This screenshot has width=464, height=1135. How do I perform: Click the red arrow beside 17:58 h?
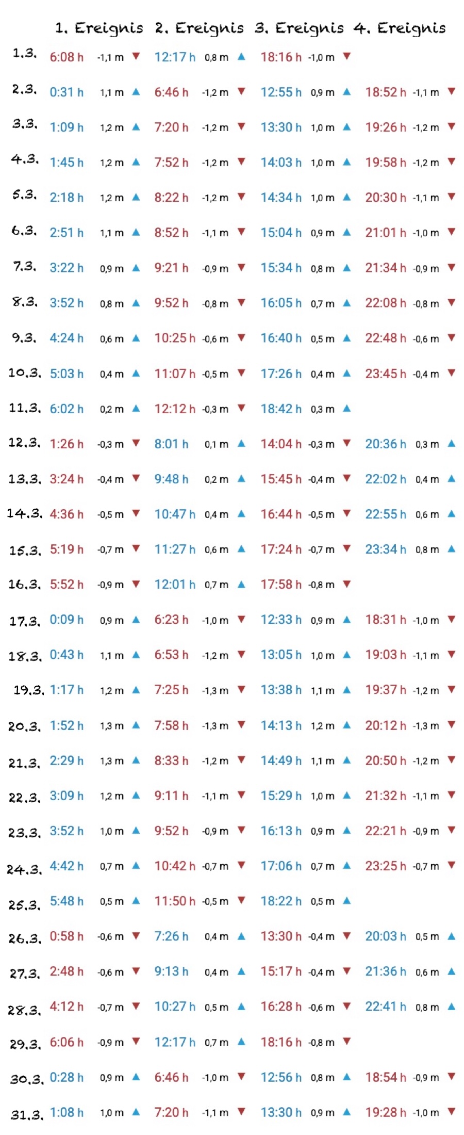pos(347,584)
